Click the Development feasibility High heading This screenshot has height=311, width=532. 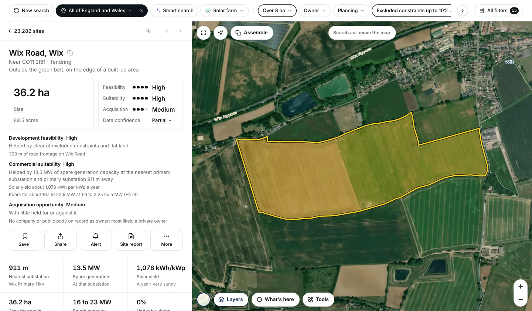[x=43, y=138]
